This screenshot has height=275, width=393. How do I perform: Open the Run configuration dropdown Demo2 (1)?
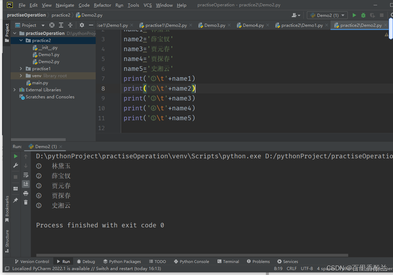point(327,15)
